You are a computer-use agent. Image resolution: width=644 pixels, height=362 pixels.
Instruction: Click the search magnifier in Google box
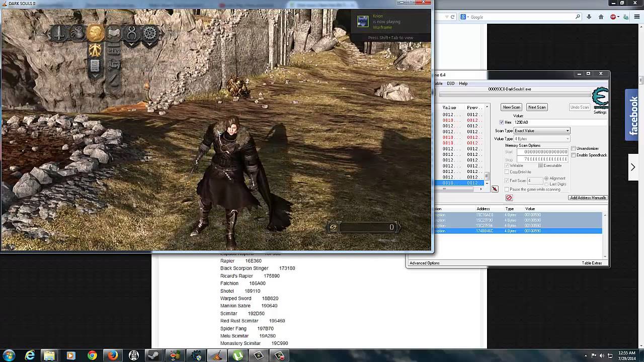(578, 17)
